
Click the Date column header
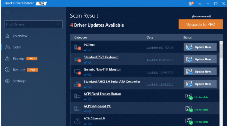coord(150,37)
